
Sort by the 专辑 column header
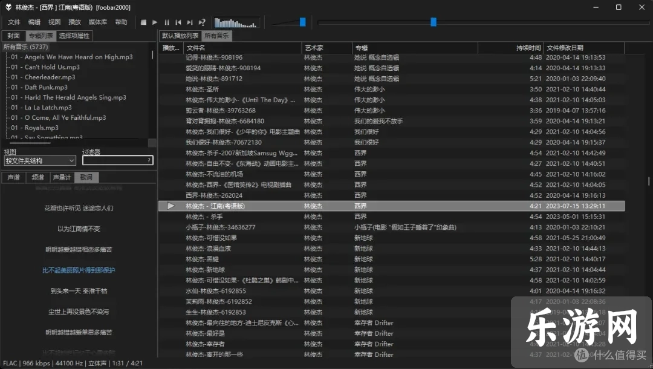(415, 48)
